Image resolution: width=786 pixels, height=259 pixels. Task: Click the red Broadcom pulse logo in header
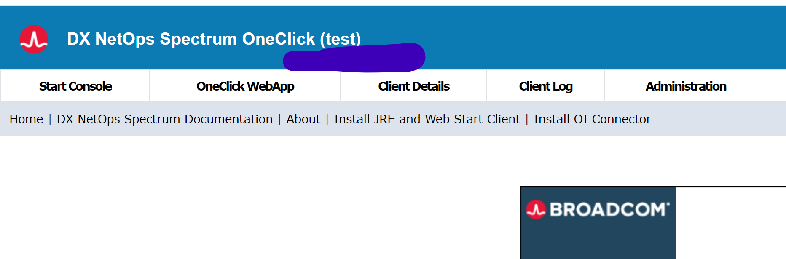point(34,39)
